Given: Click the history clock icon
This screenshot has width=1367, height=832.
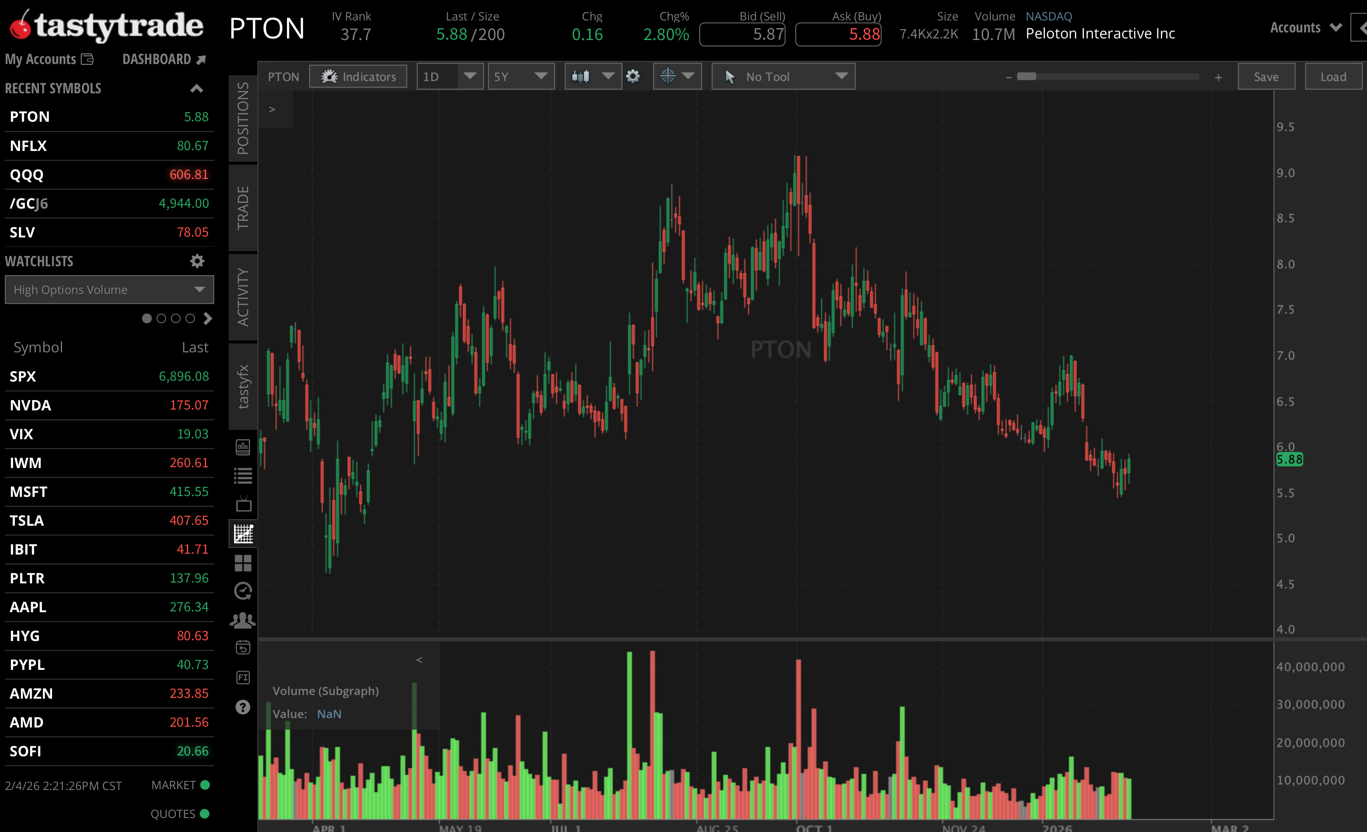Looking at the screenshot, I should click(x=243, y=591).
